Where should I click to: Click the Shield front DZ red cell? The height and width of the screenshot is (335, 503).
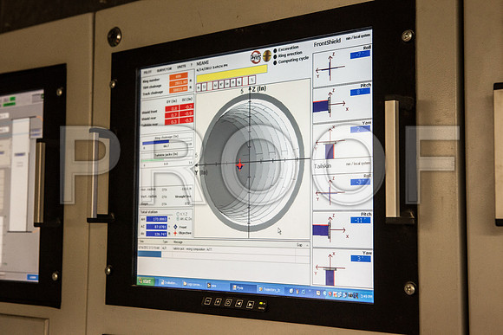click(186, 106)
